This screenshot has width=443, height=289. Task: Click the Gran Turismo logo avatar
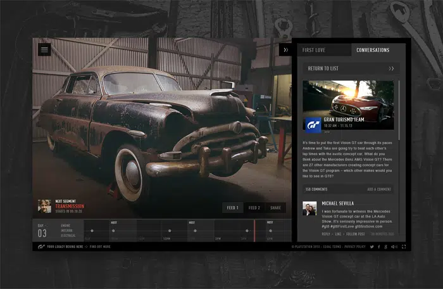click(313, 124)
